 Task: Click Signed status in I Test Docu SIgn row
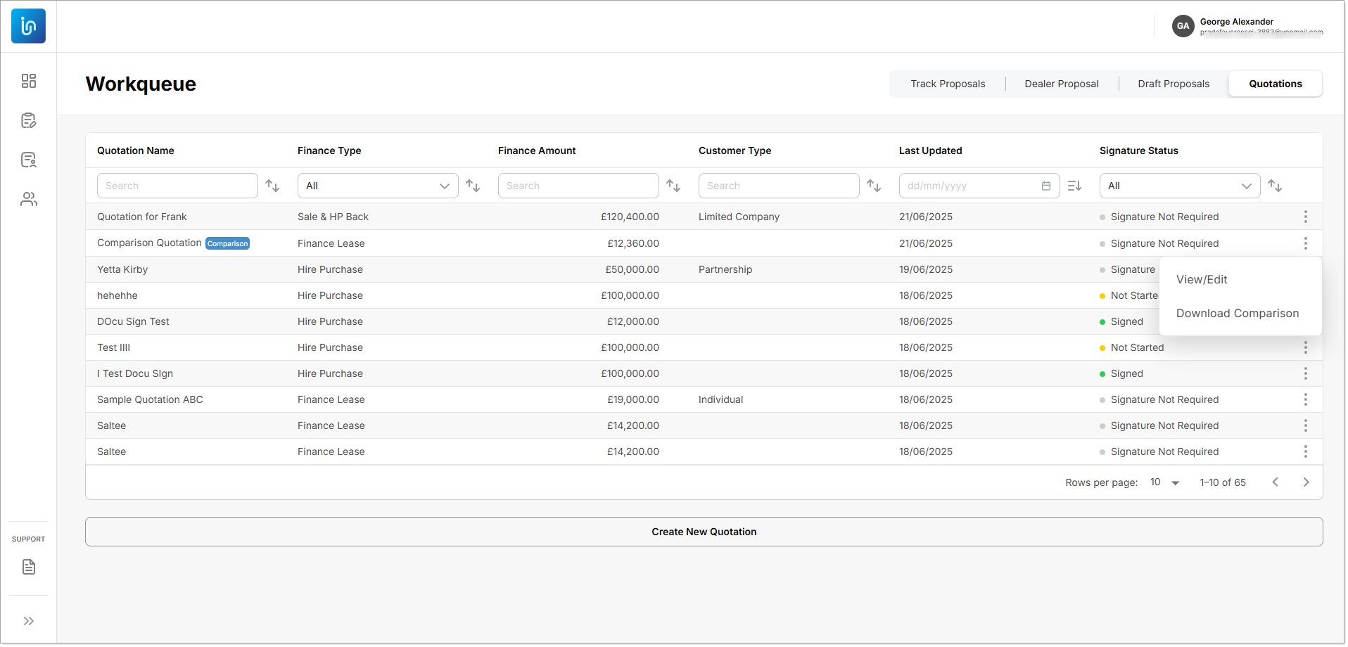(1126, 373)
